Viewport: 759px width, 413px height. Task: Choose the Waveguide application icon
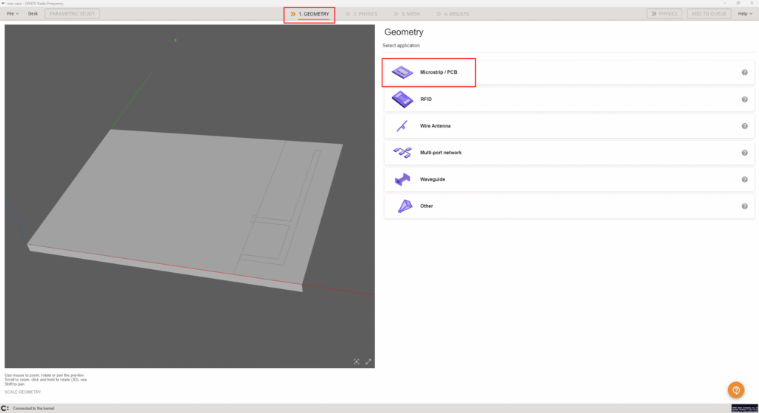pos(402,179)
